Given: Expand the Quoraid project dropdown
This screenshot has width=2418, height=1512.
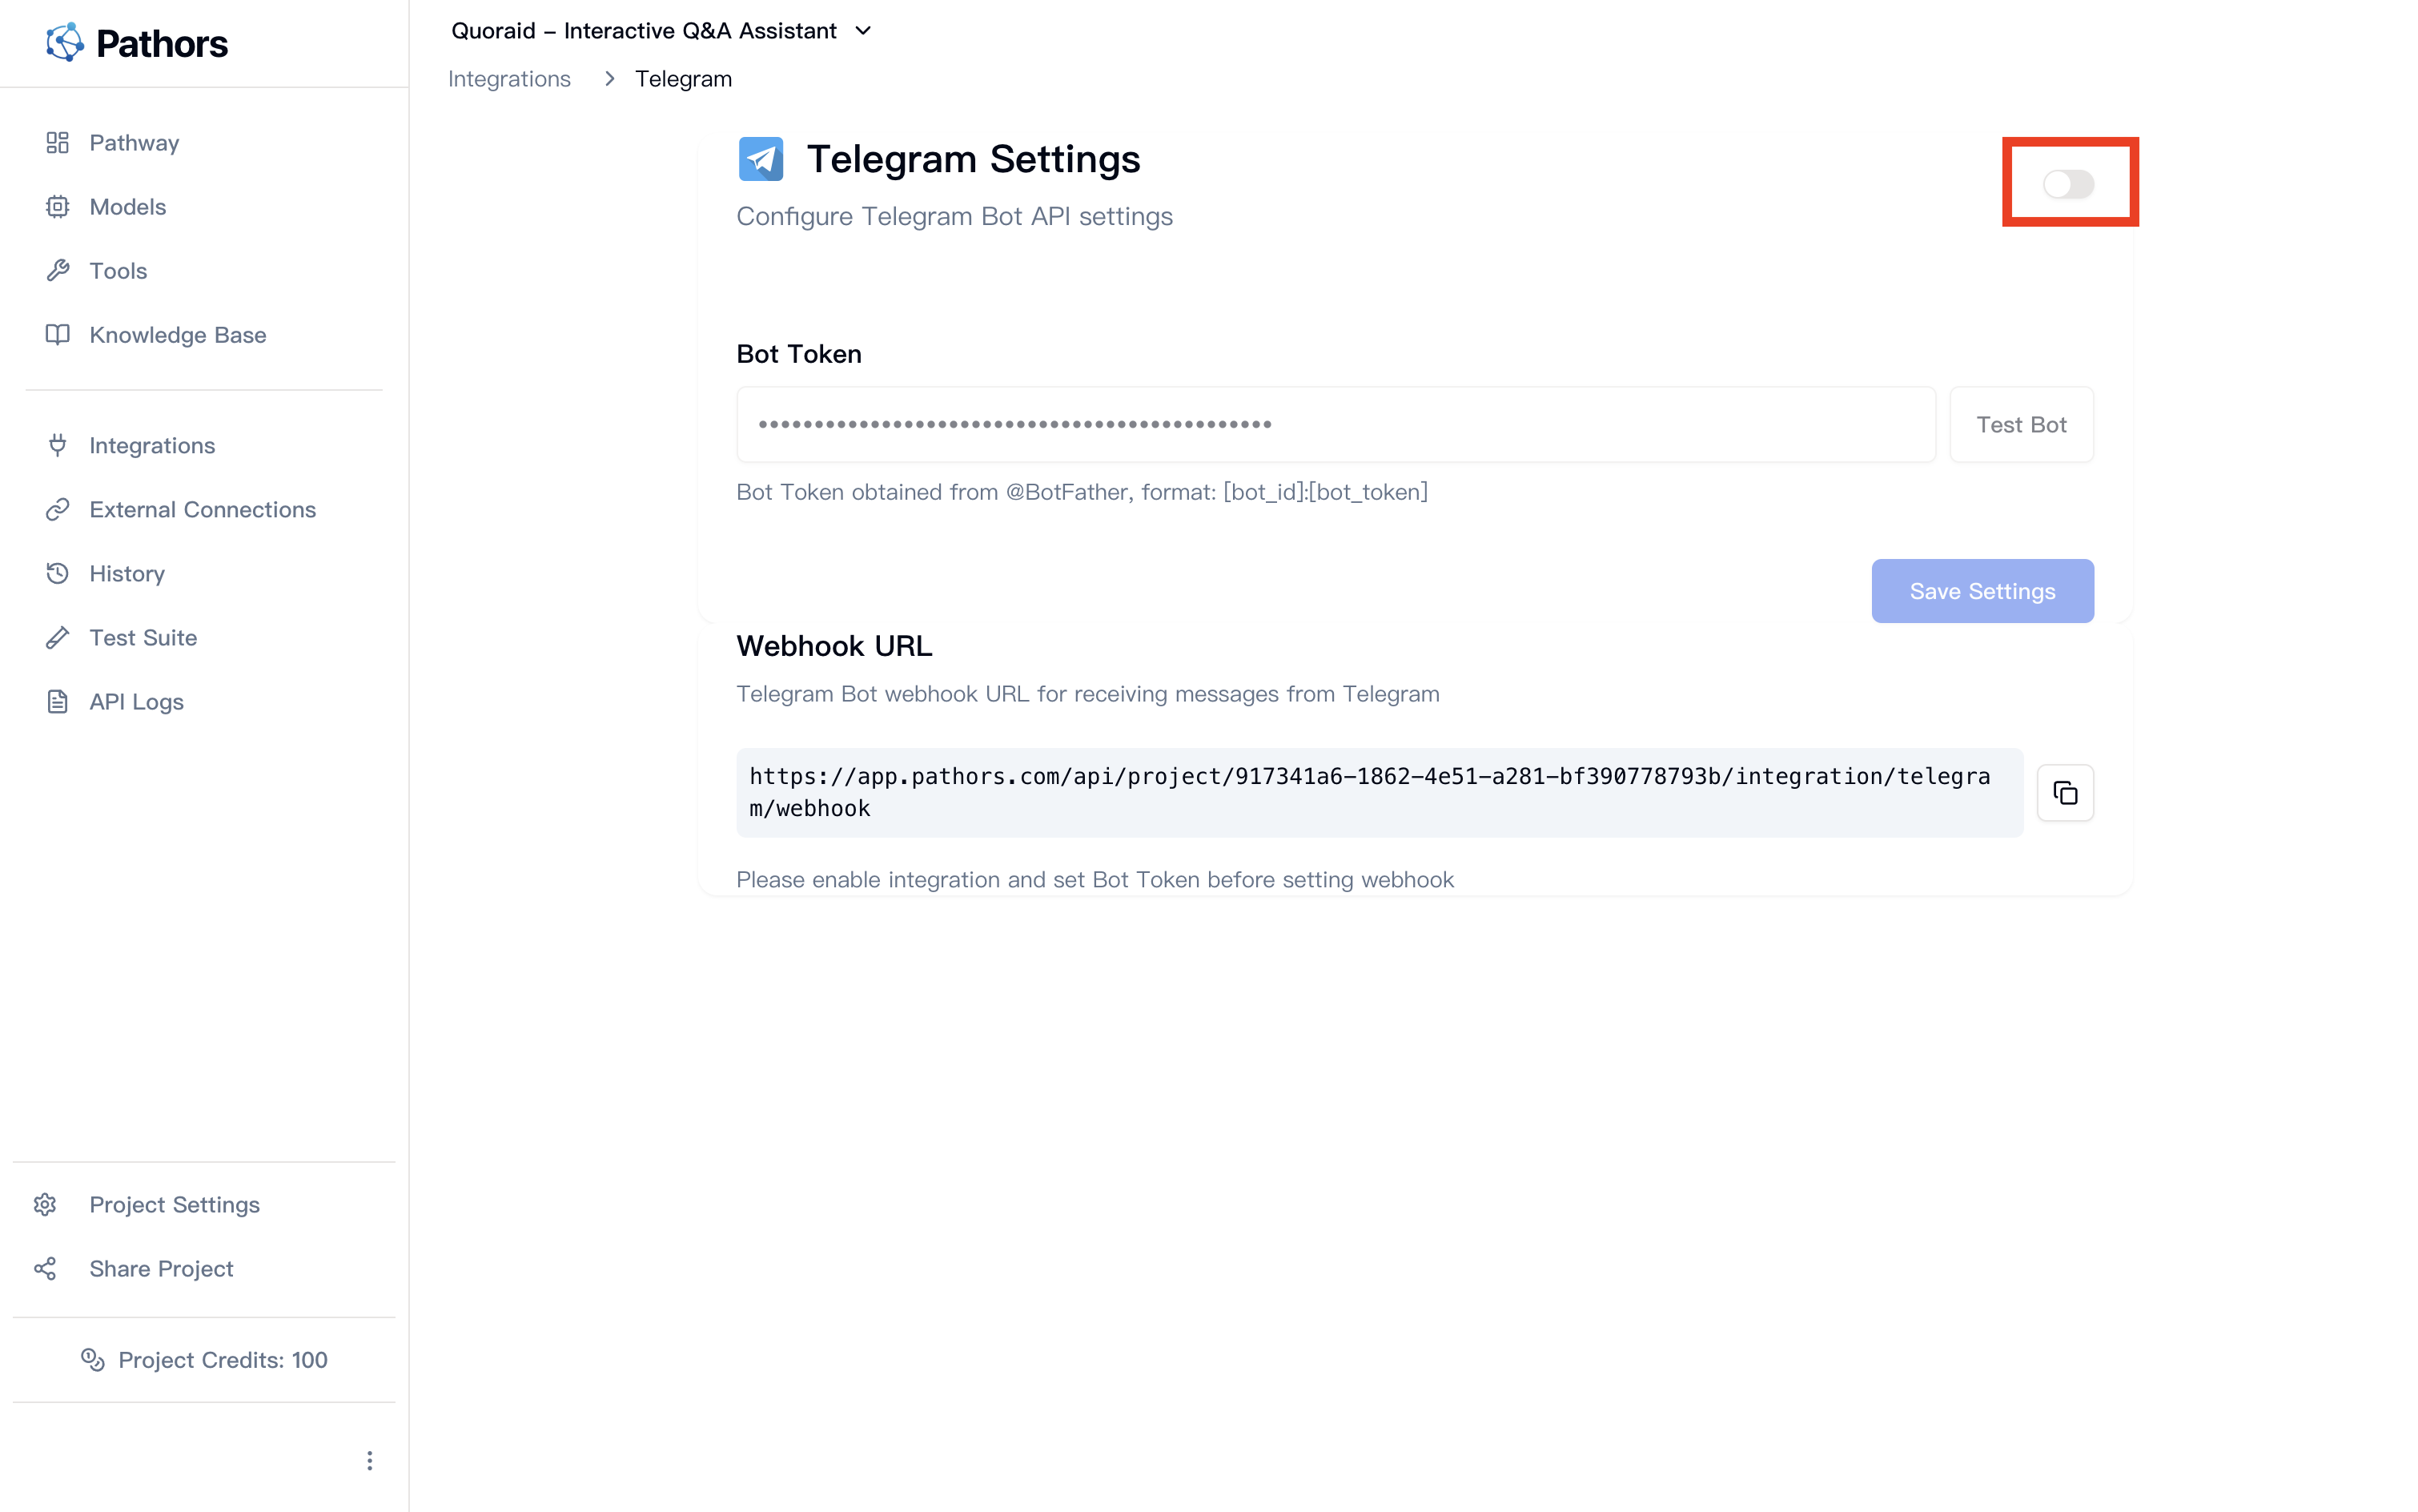Looking at the screenshot, I should pos(862,30).
